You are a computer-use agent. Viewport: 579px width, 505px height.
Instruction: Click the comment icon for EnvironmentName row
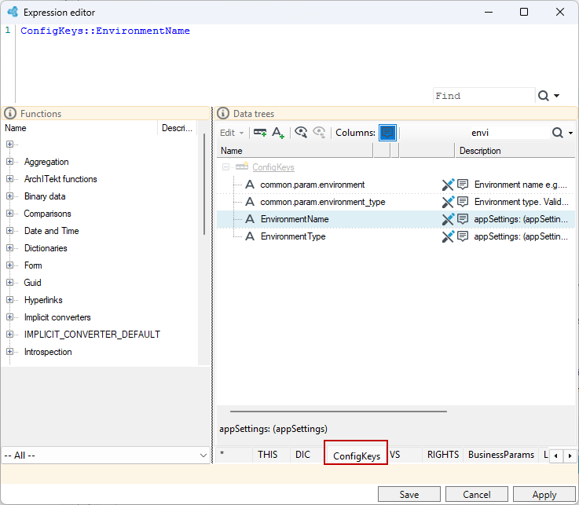click(463, 219)
